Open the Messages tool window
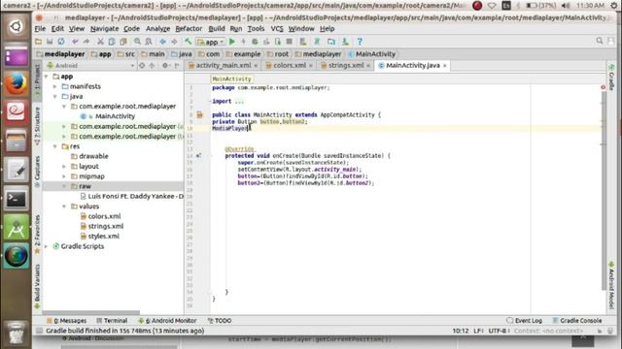This screenshot has height=349, width=622. 67,321
